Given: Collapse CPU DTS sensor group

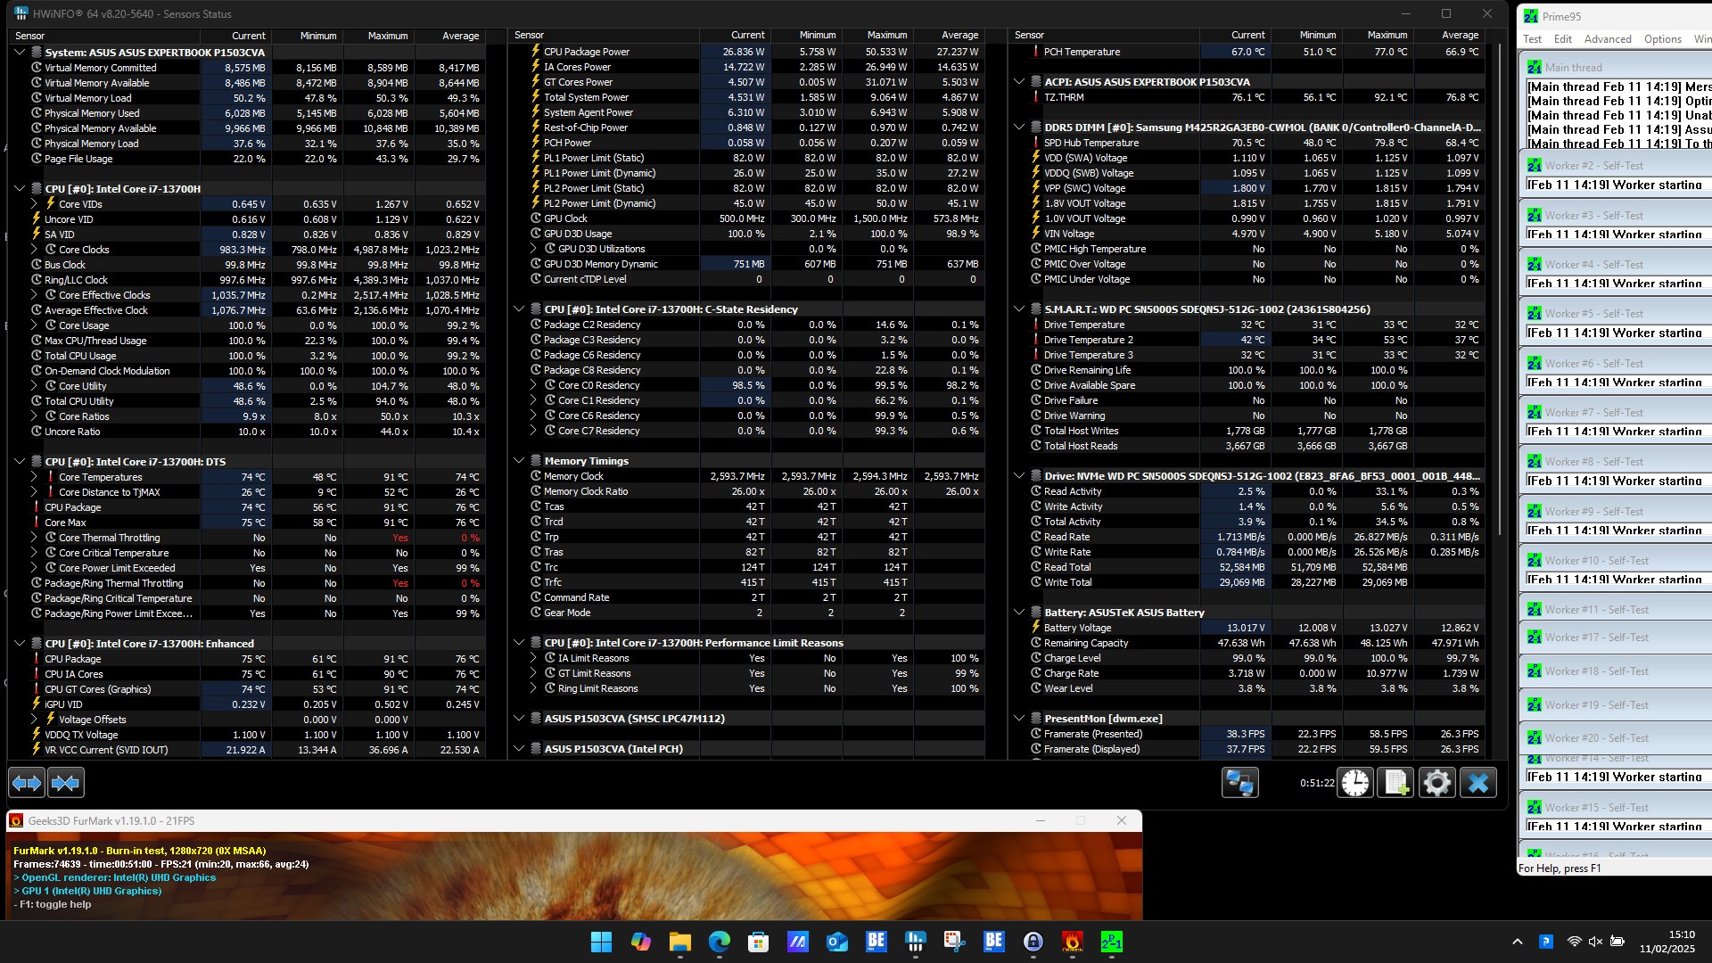Looking at the screenshot, I should [20, 462].
